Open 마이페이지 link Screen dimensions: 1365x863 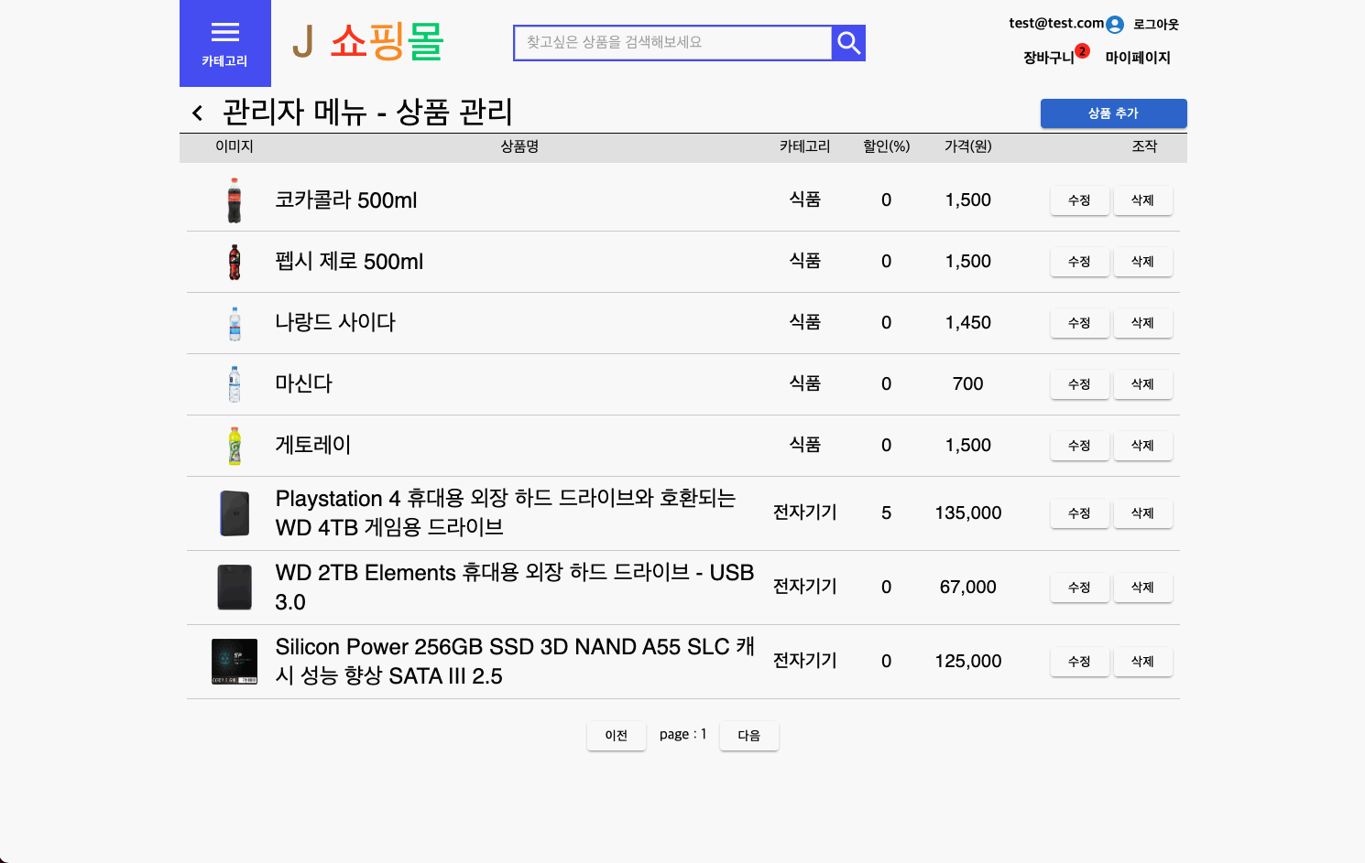[x=1138, y=58]
